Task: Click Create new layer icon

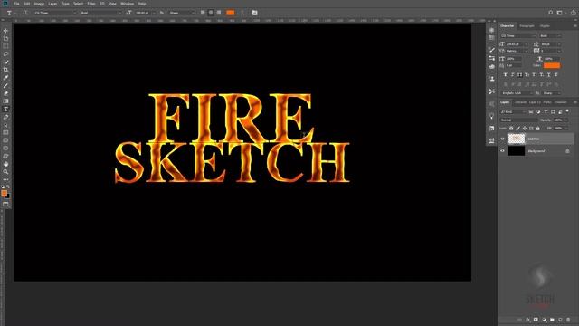Action: pos(560,320)
